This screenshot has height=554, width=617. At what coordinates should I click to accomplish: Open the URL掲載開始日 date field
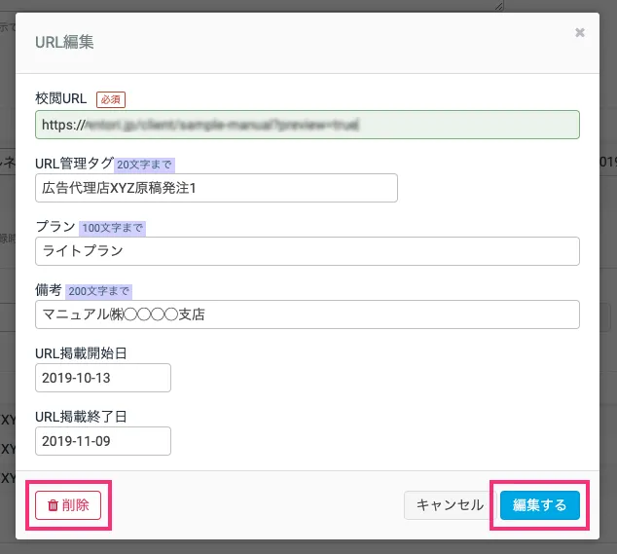[102, 378]
